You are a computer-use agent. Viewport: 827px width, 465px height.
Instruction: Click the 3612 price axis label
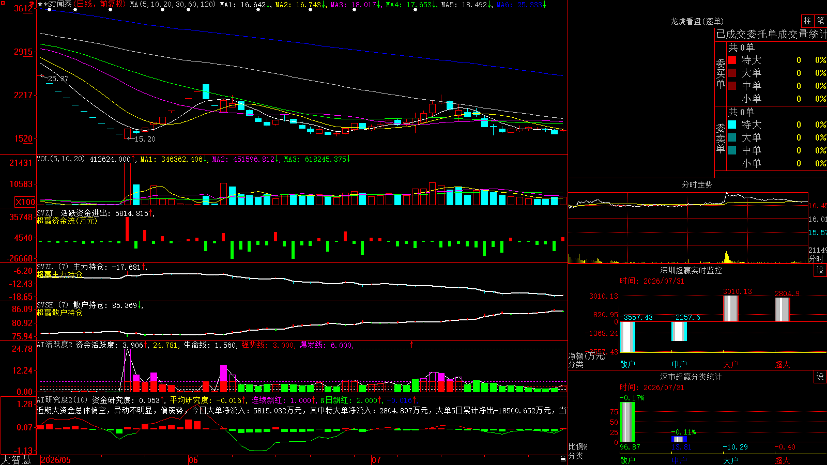[x=24, y=8]
